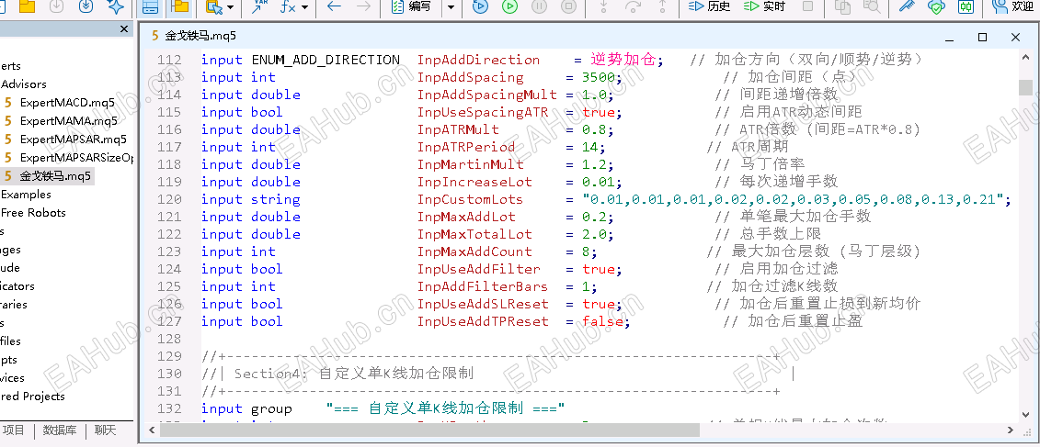This screenshot has width=1040, height=447.
Task: Click the Save All toolbar icon
Action: [x=86, y=6]
